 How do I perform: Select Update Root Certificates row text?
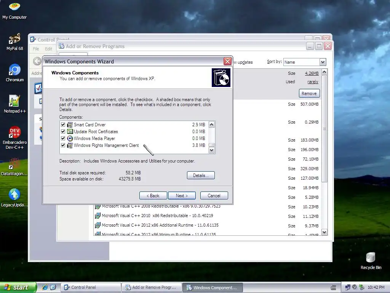pos(96,131)
